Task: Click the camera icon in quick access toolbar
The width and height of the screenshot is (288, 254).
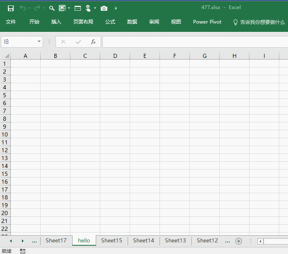Action: click(104, 8)
